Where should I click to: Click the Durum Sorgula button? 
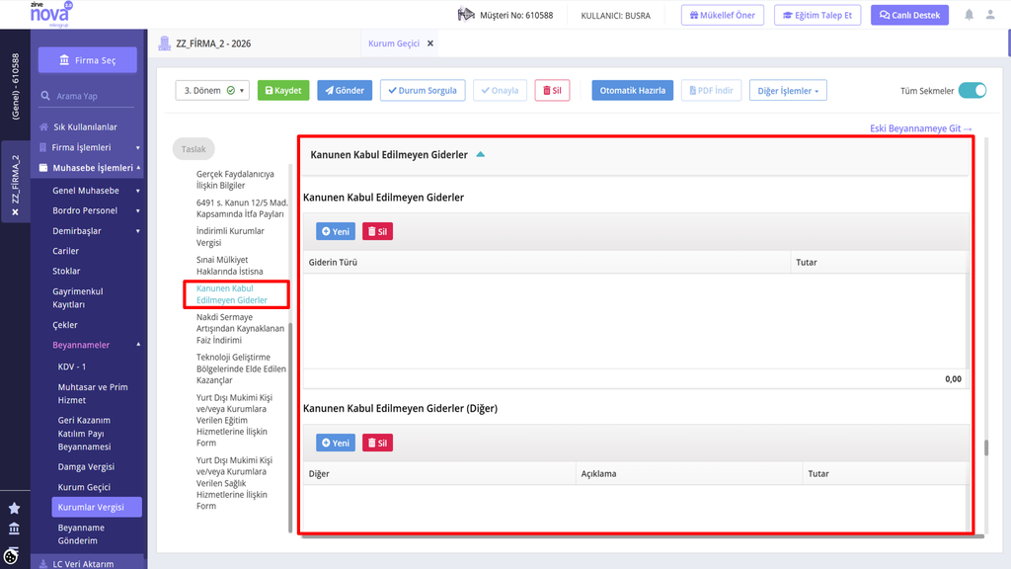[423, 90]
